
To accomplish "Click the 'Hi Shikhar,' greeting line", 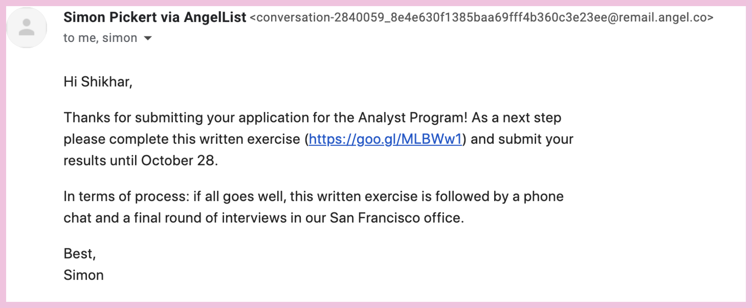I will (98, 82).
